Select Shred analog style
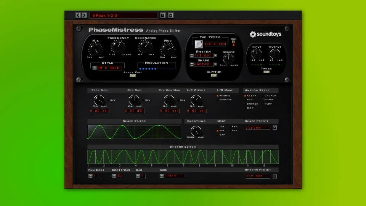The width and height of the screenshot is (366, 206). pos(262,100)
